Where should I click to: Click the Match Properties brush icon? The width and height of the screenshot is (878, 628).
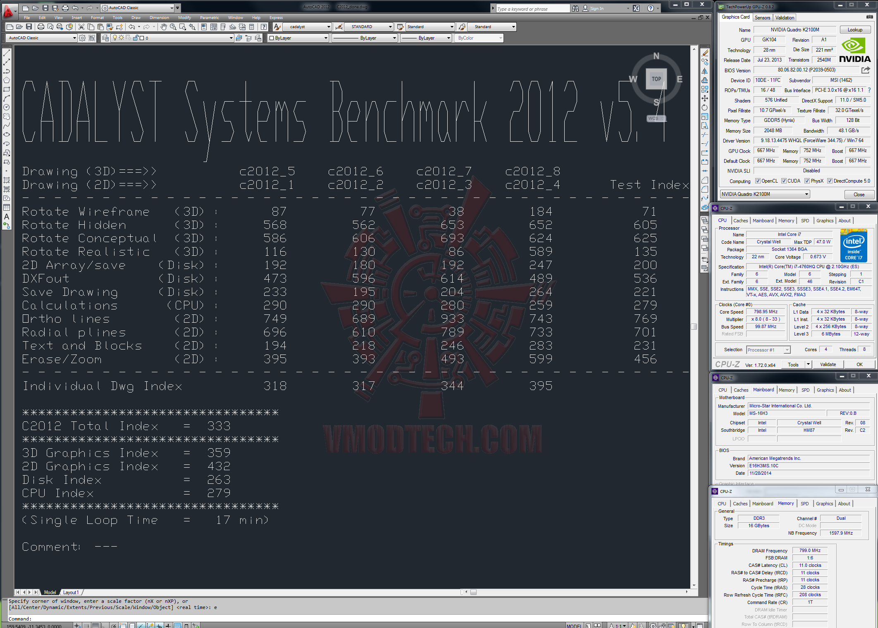pos(110,27)
